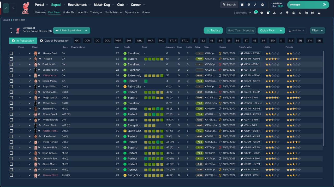Open settings gear icon
Screen dimensions: 334x187
click(263, 5)
